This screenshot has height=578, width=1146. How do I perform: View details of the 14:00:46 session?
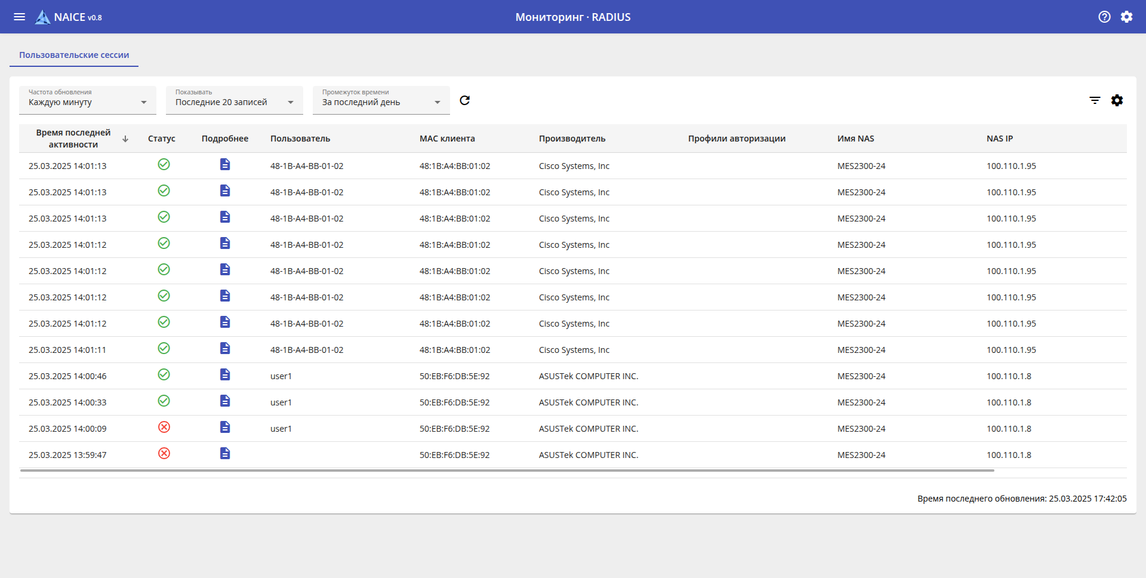coord(224,375)
